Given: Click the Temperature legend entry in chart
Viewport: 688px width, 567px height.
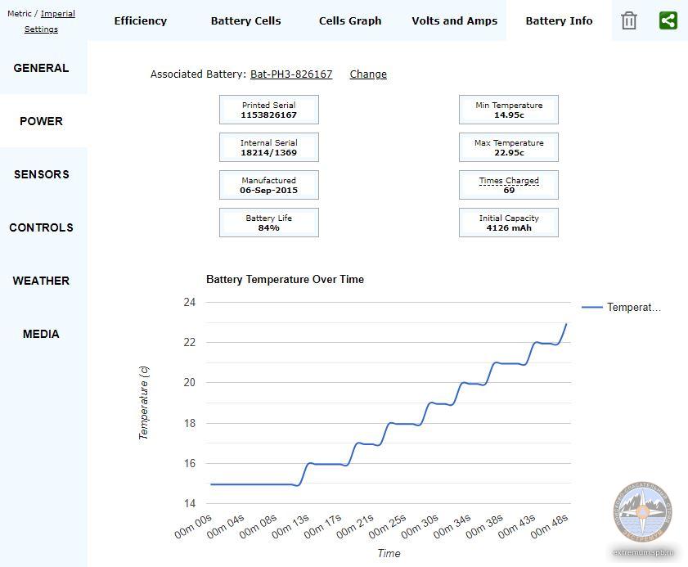Looking at the screenshot, I should [621, 307].
